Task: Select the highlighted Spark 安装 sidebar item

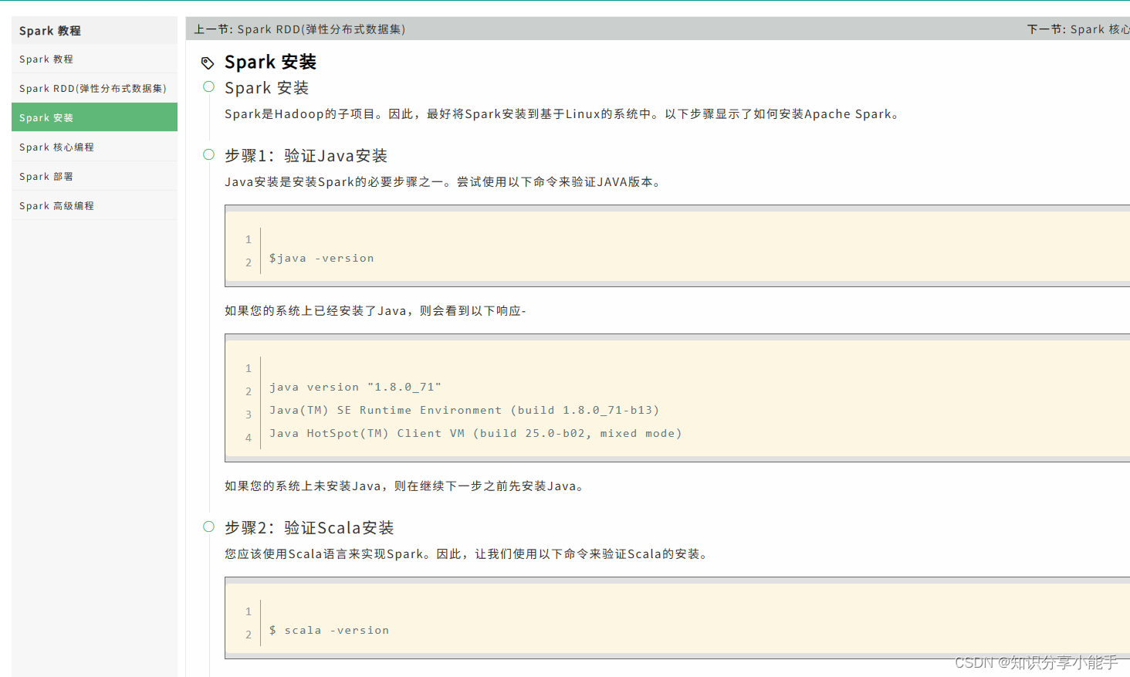Action: coord(94,117)
